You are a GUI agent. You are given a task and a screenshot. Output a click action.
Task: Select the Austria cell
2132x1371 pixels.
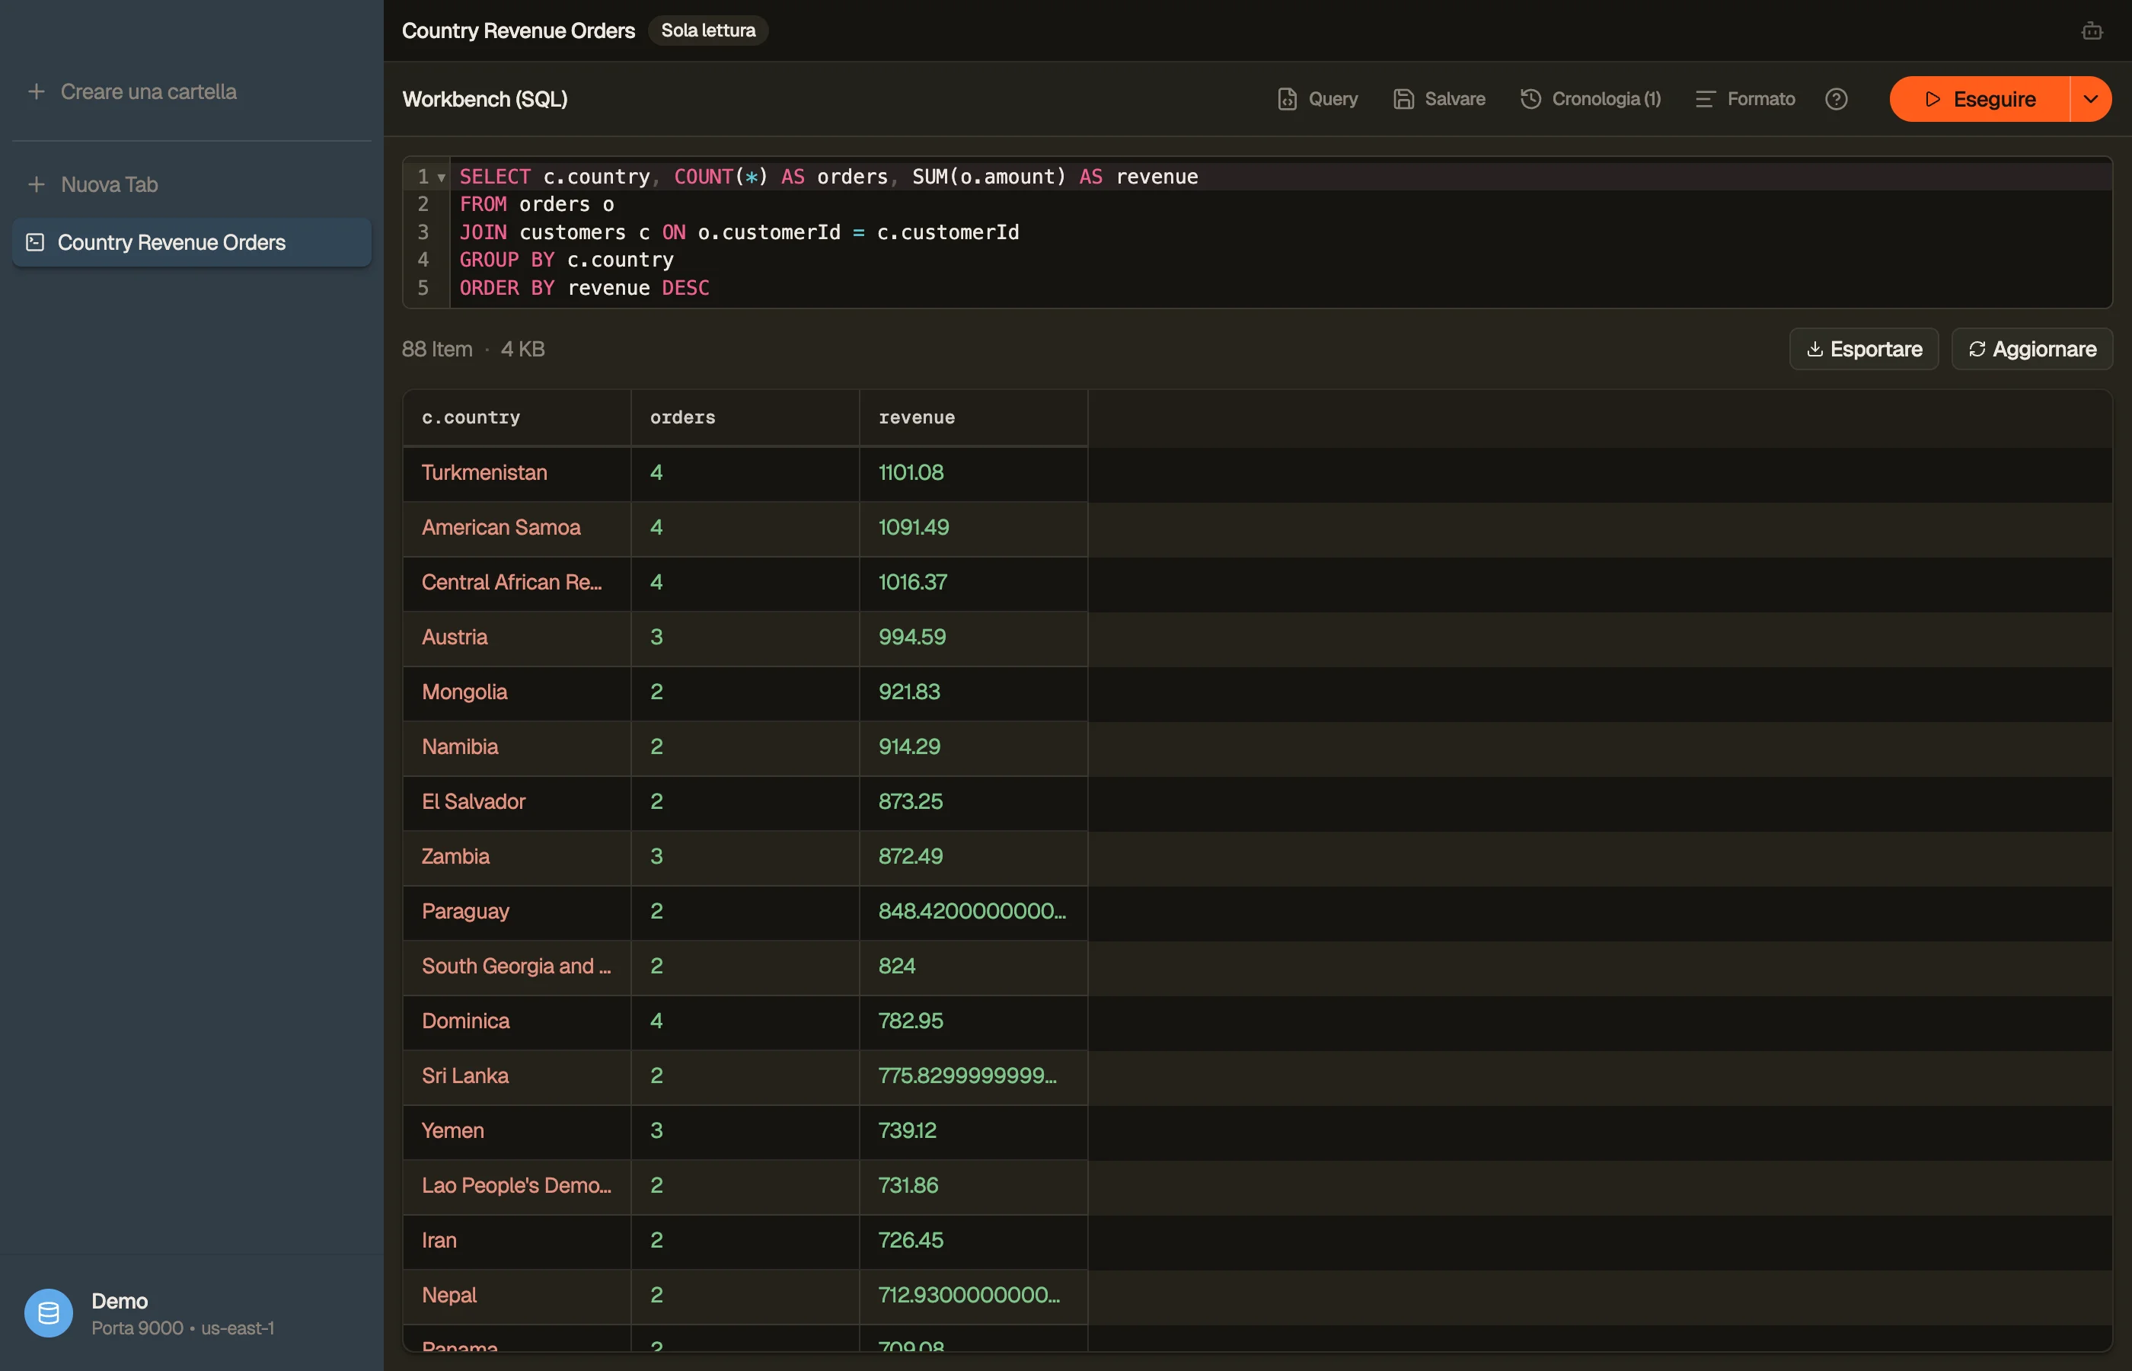tap(517, 638)
